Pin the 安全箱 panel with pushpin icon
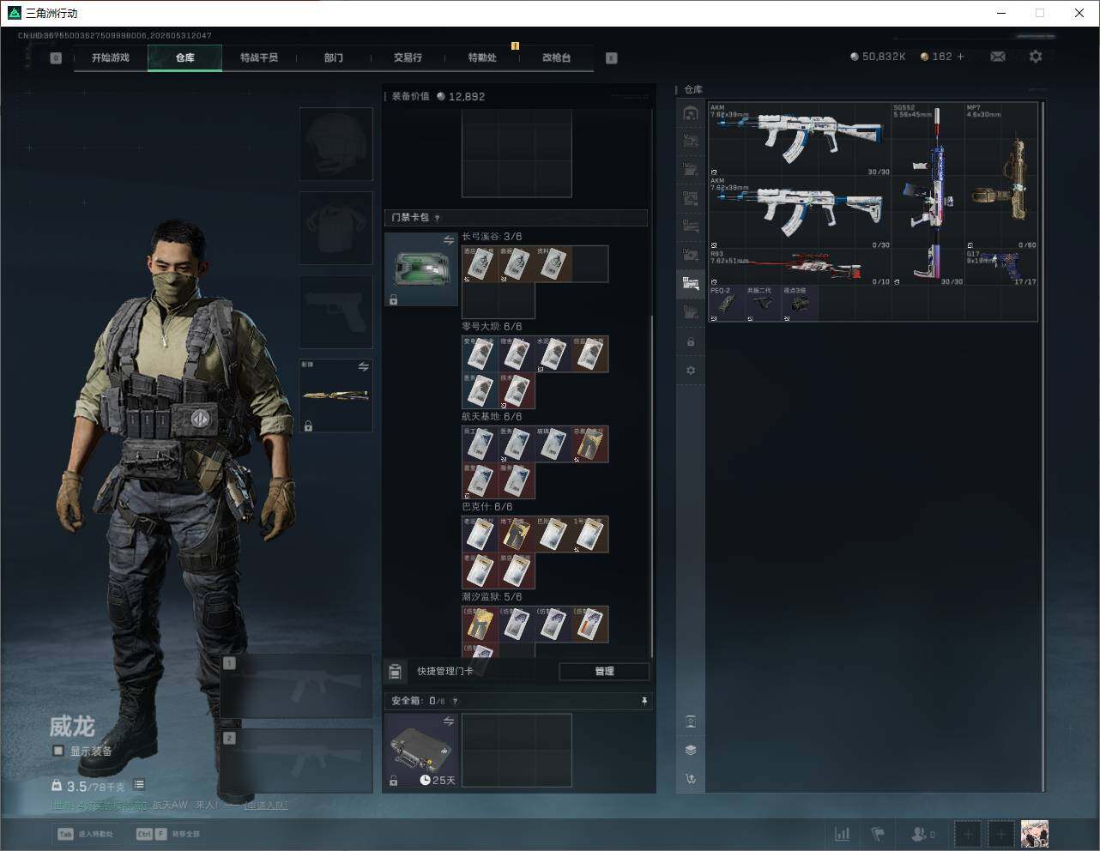 pyautogui.click(x=644, y=701)
